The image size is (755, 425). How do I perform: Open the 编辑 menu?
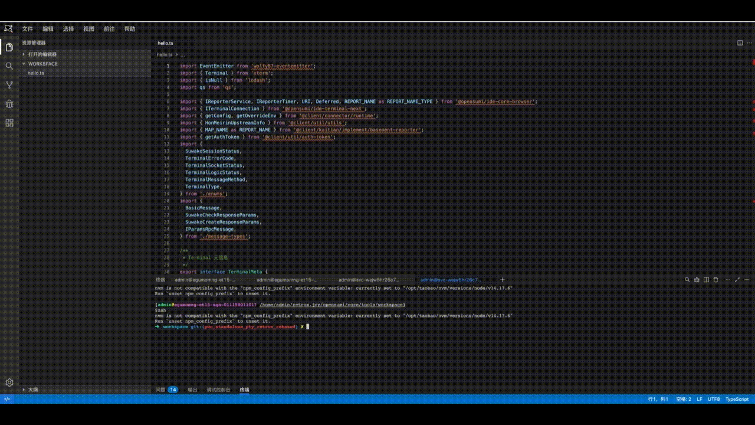pyautogui.click(x=48, y=29)
